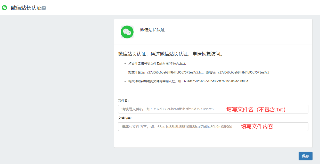Click the example line starting with 如文件名为

click(x=199, y=72)
